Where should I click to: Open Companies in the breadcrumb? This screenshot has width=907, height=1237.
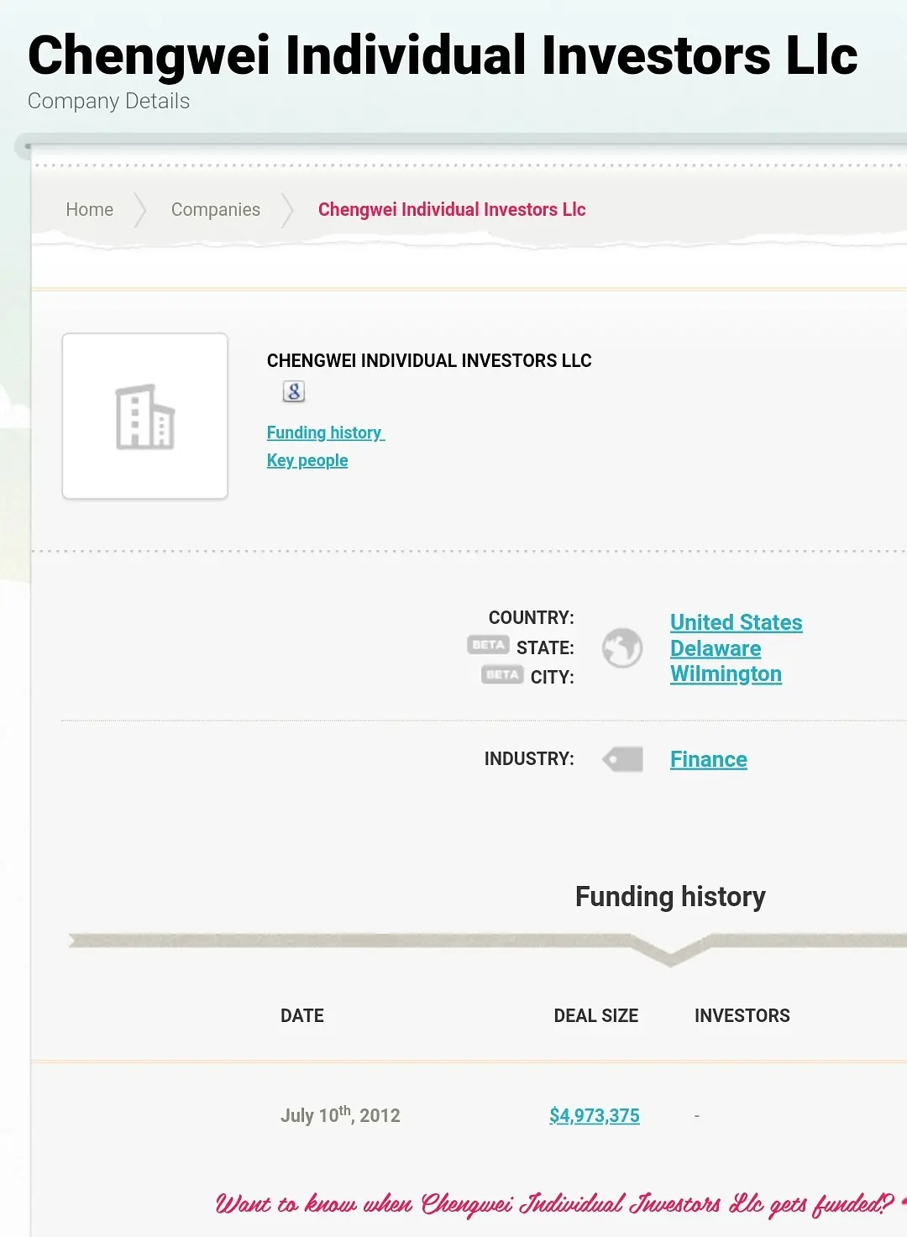pyautogui.click(x=216, y=210)
